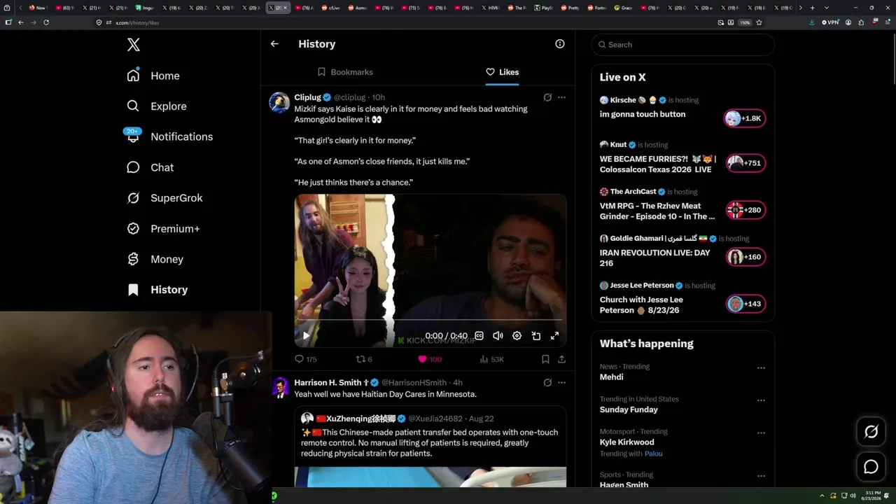The height and width of the screenshot is (504, 896).
Task: Open Money in the sidebar
Action: point(155,259)
